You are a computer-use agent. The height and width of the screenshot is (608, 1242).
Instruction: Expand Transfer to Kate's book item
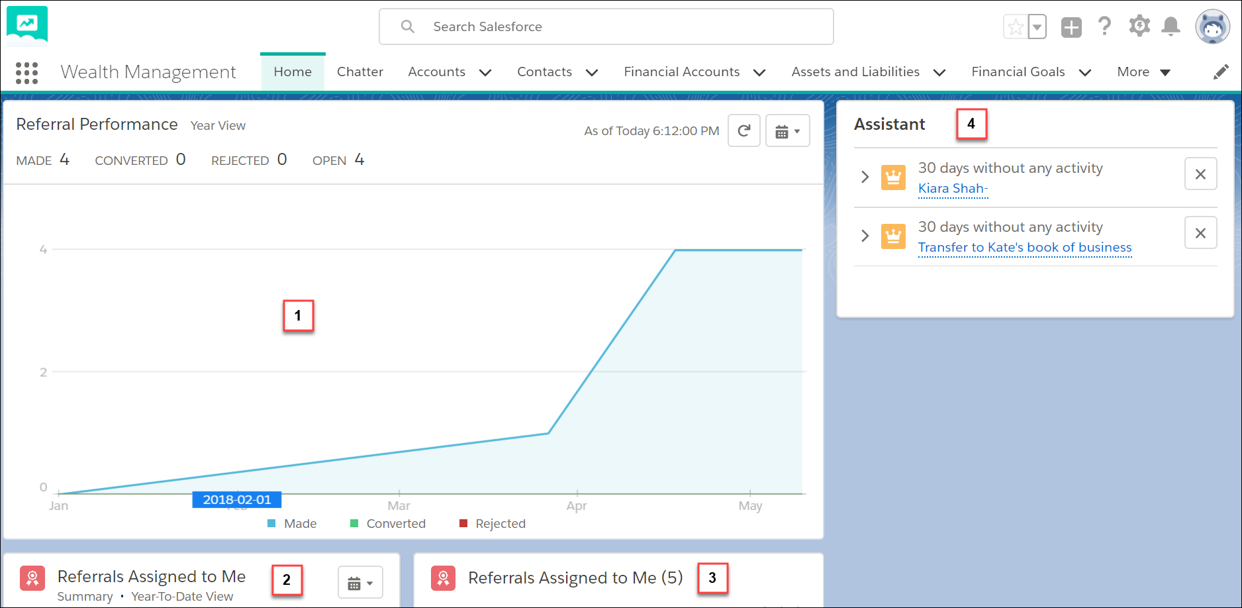tap(865, 236)
